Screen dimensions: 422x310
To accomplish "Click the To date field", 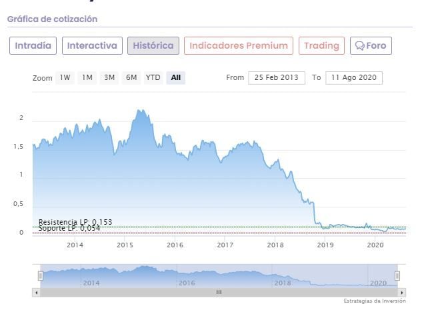I will click(x=355, y=77).
